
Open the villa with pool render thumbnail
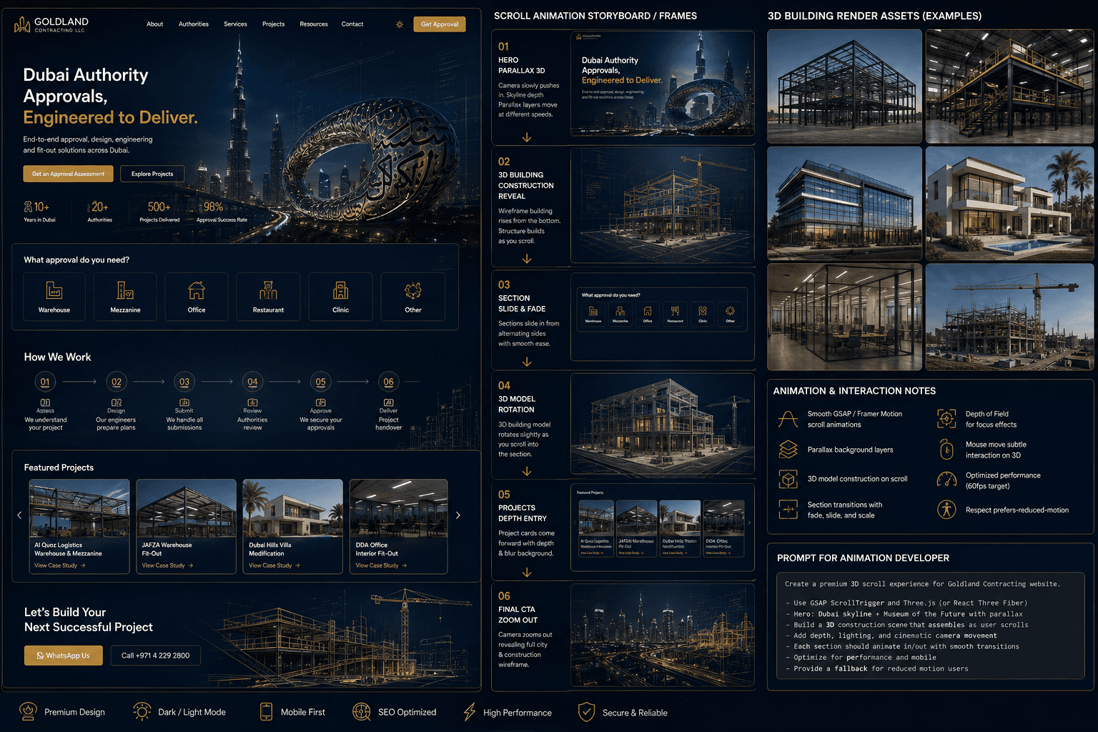click(x=1009, y=204)
